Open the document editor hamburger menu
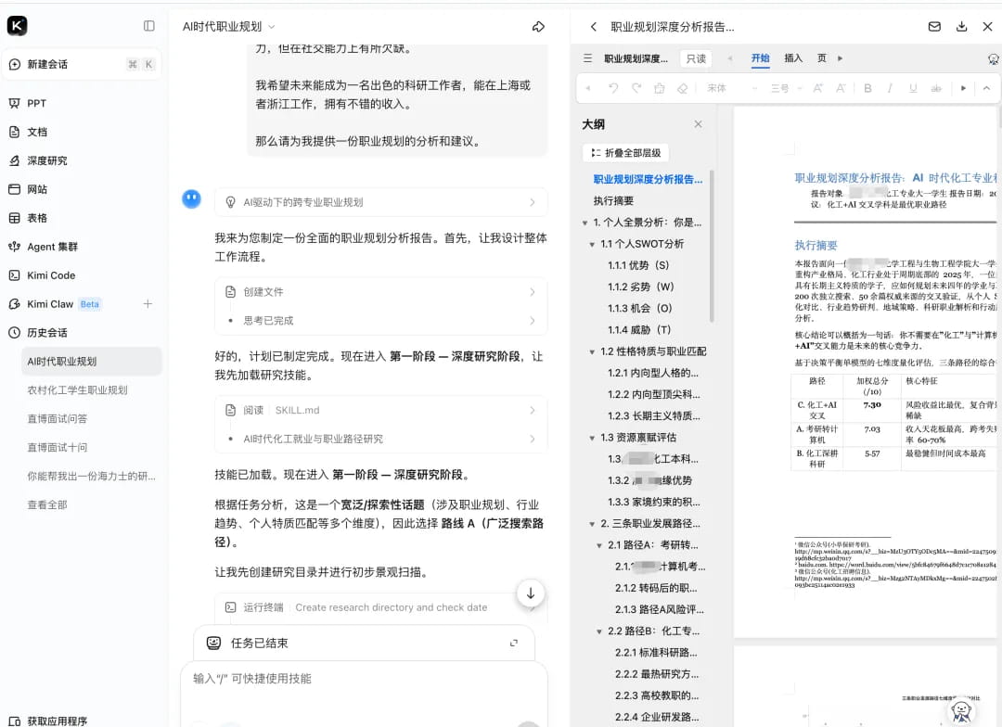 coord(587,58)
